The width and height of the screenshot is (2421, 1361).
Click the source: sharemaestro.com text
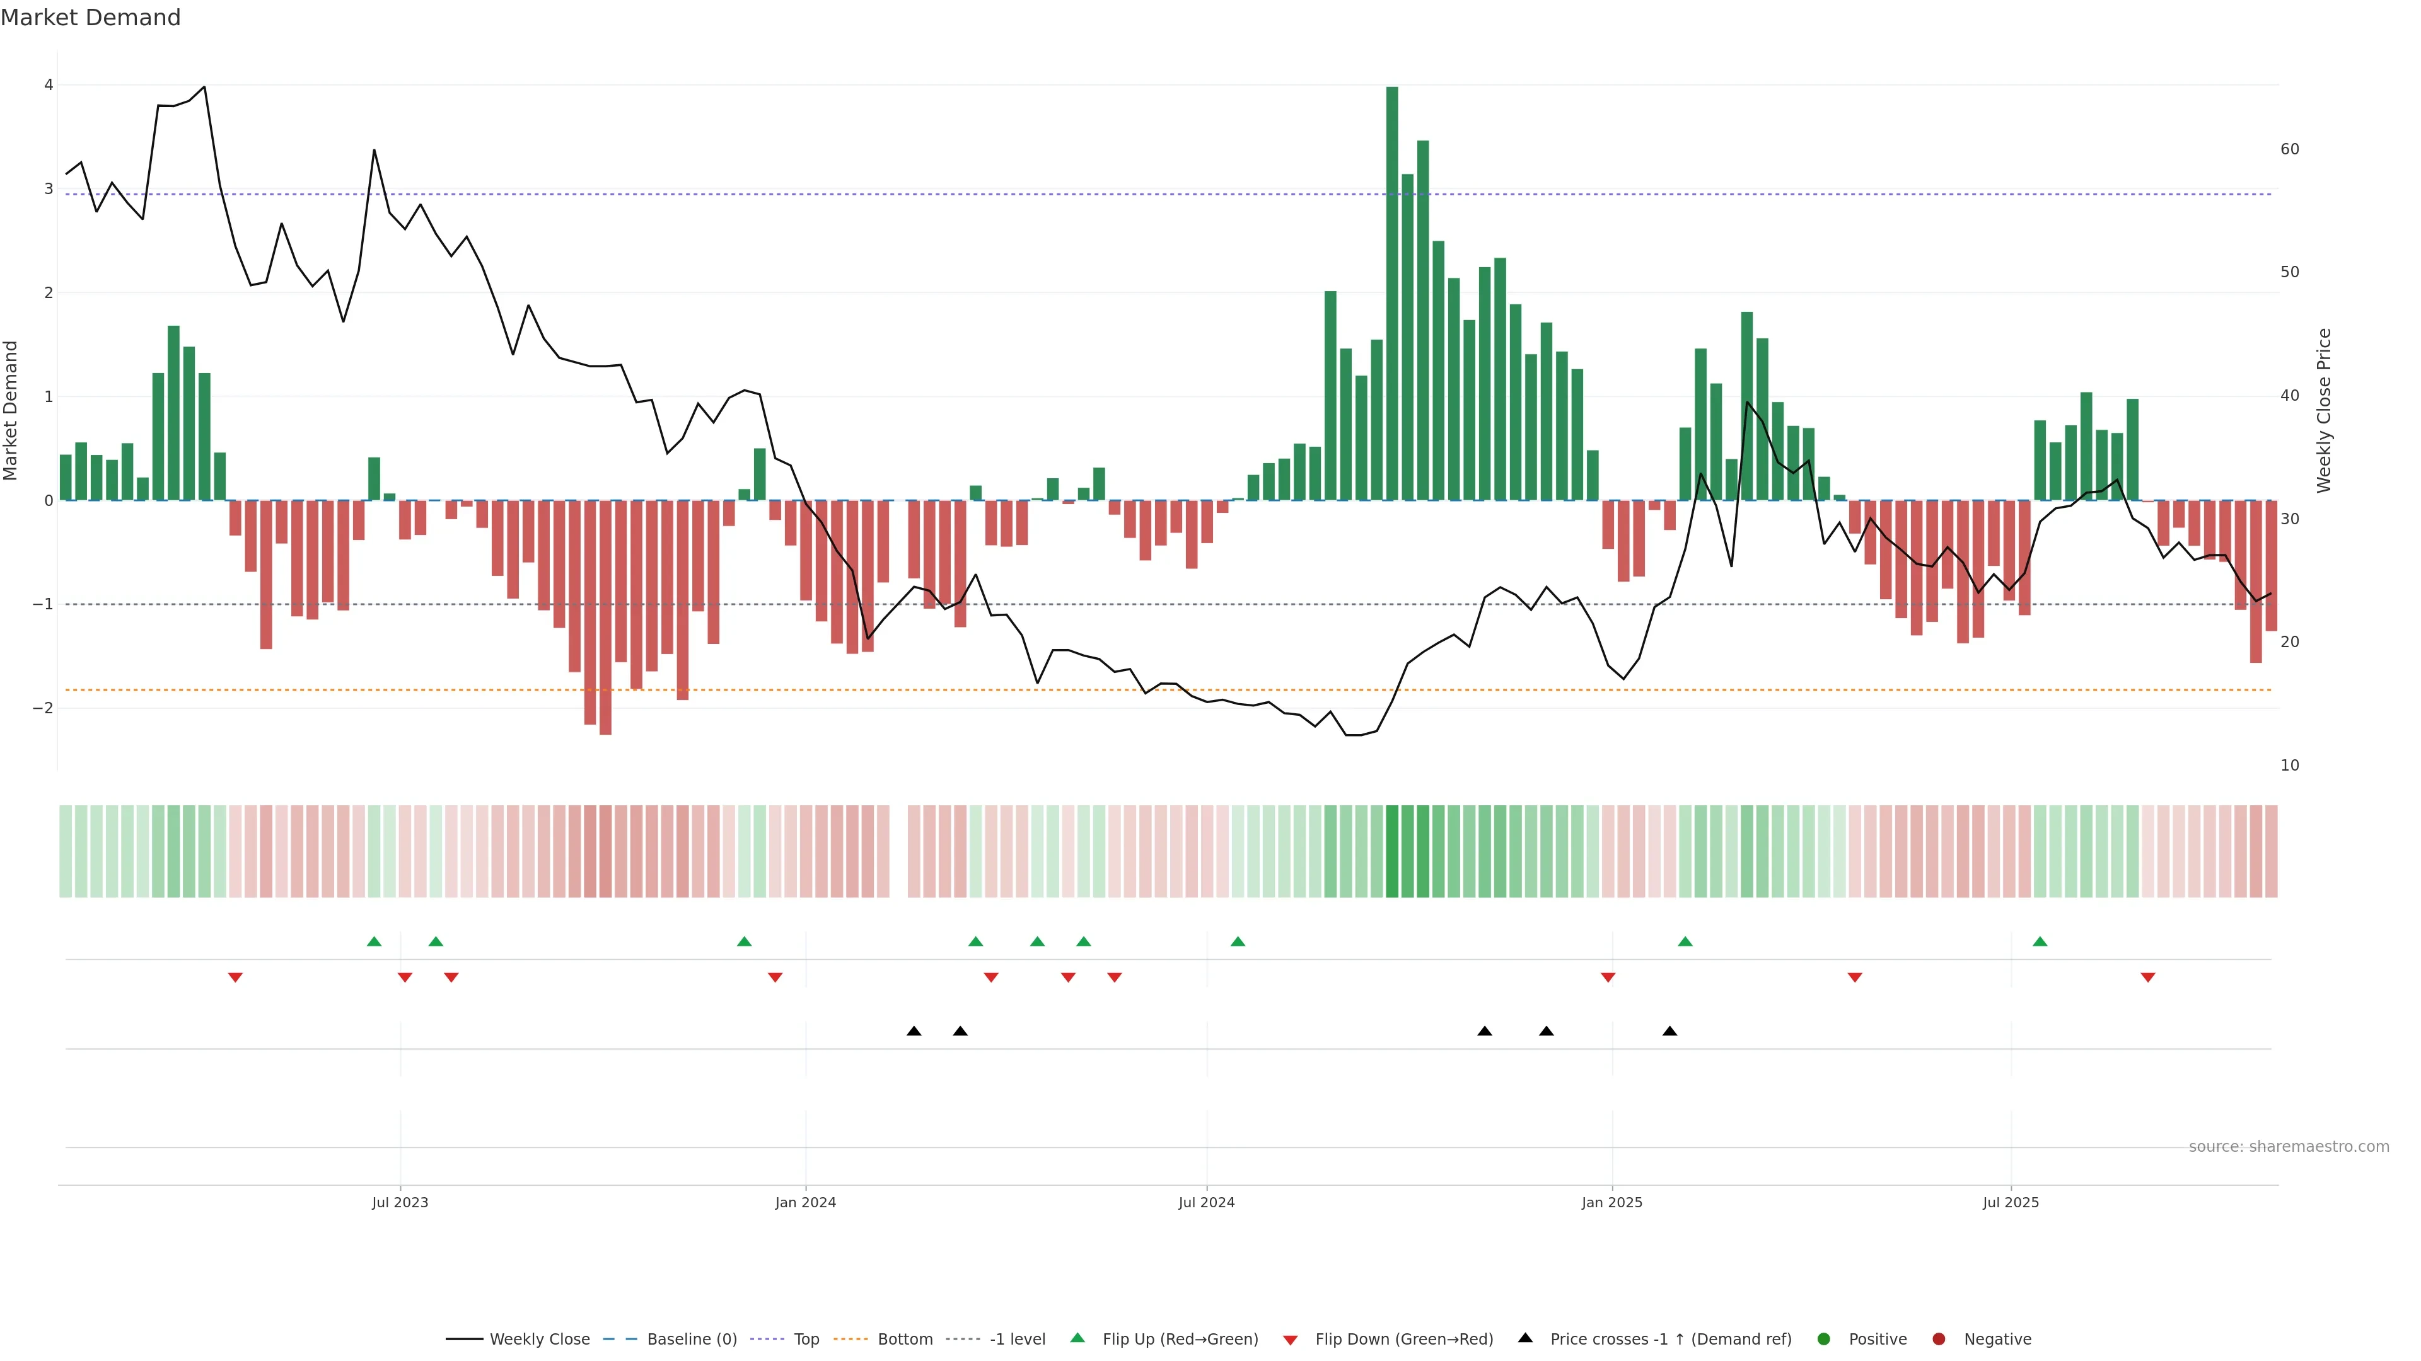(2289, 1146)
